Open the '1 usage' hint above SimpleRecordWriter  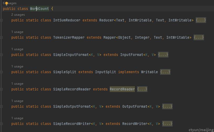point(17,118)
